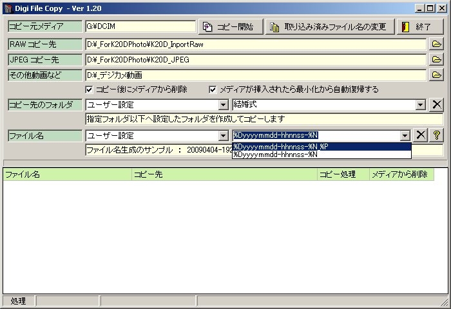Viewport: 451px width, 309px height.
Task: Click the メディアから削除 column header
Action: click(x=402, y=174)
